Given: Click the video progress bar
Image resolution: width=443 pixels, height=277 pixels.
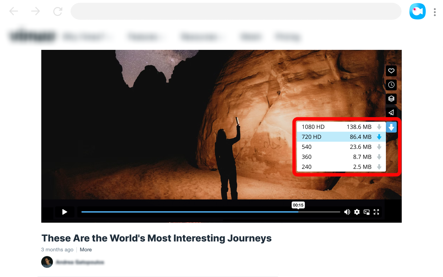Looking at the screenshot, I should click(211, 212).
